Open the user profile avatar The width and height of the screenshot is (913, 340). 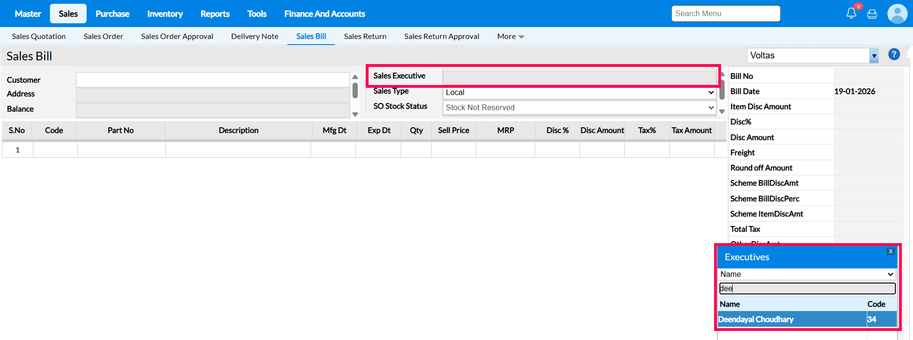[x=897, y=14]
